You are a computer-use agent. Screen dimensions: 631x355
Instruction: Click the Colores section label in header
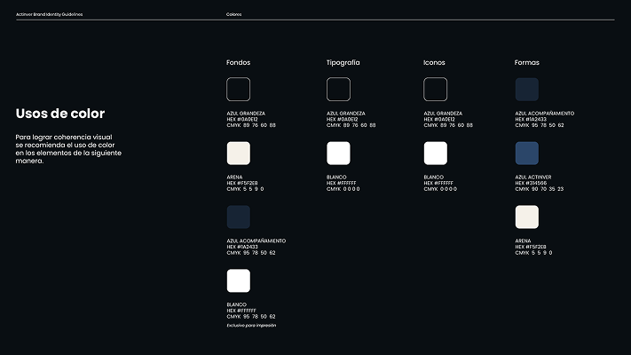[234, 15]
